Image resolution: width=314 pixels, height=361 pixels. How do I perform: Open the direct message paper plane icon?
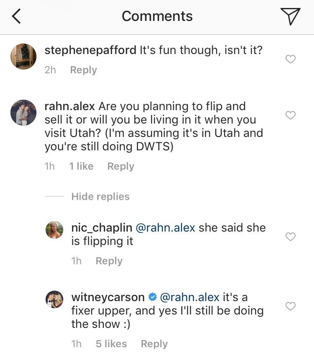[x=290, y=16]
